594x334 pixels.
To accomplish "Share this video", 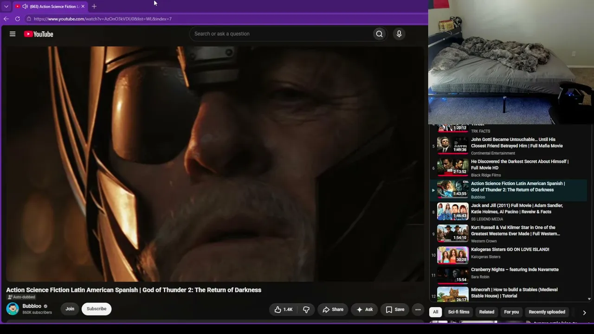I will click(333, 309).
